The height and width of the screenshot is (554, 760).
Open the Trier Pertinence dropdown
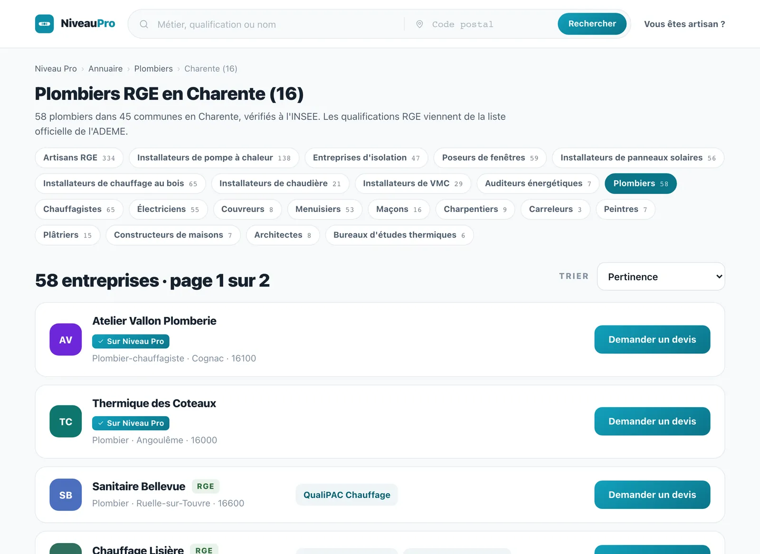coord(661,277)
